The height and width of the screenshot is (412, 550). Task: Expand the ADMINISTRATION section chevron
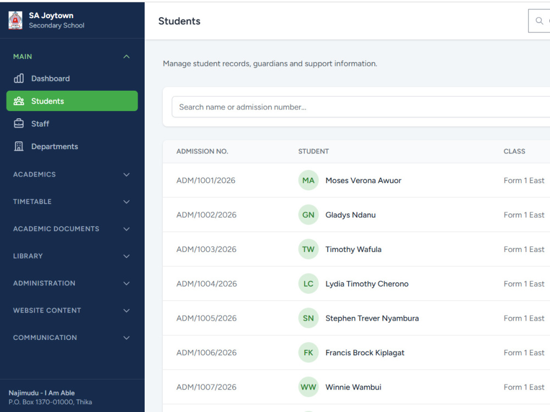point(127,283)
